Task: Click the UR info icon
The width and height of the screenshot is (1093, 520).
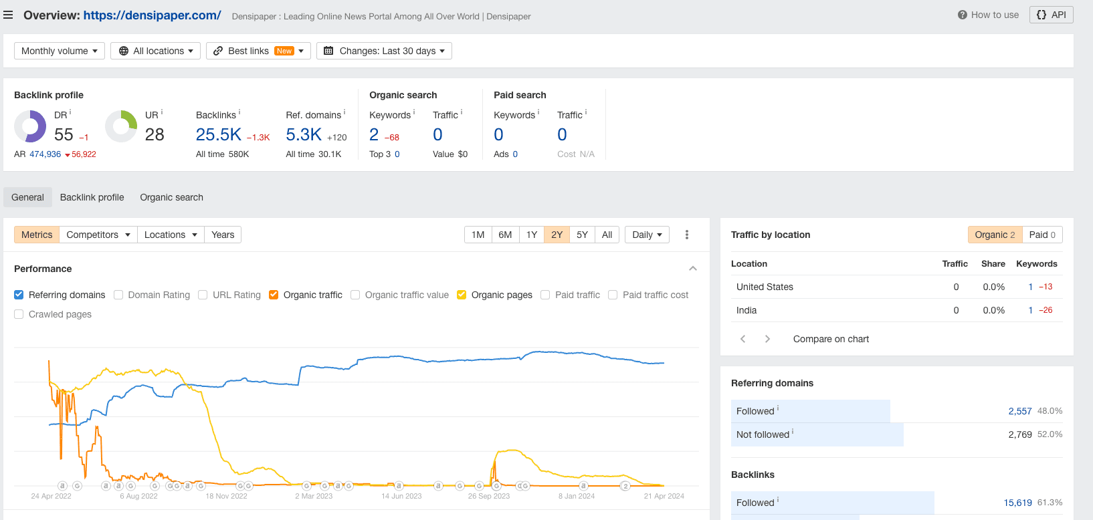Action: tap(162, 112)
